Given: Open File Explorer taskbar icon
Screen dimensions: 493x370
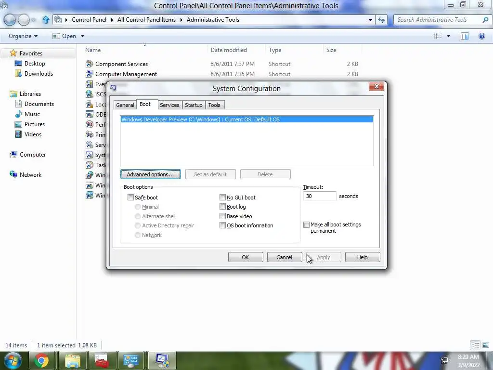Looking at the screenshot, I should pyautogui.click(x=73, y=360).
